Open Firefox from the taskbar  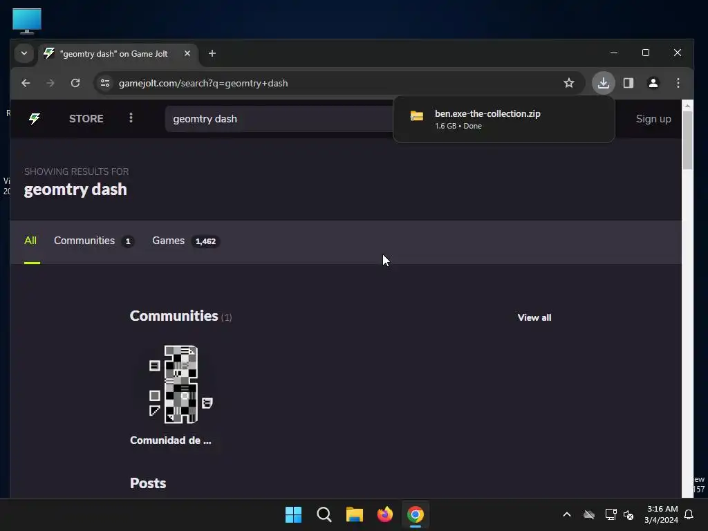pyautogui.click(x=384, y=514)
